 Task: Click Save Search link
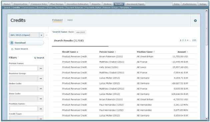coord(20,49)
